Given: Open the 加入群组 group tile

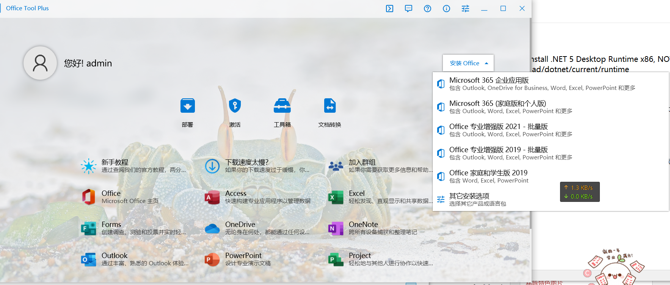Looking at the screenshot, I should [380, 166].
